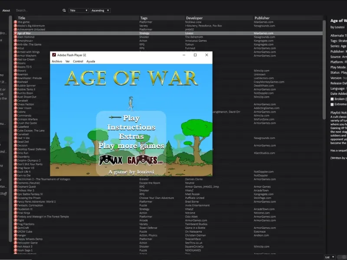Click the Flash icon beside Bloons TD 5
The height and width of the screenshot is (260, 347).
[x=15, y=67]
